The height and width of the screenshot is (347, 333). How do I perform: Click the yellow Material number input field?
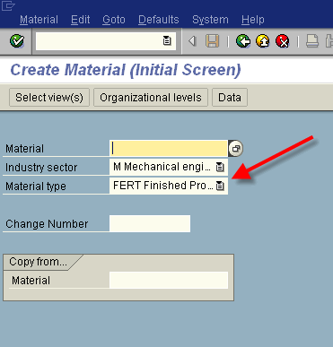(x=169, y=148)
